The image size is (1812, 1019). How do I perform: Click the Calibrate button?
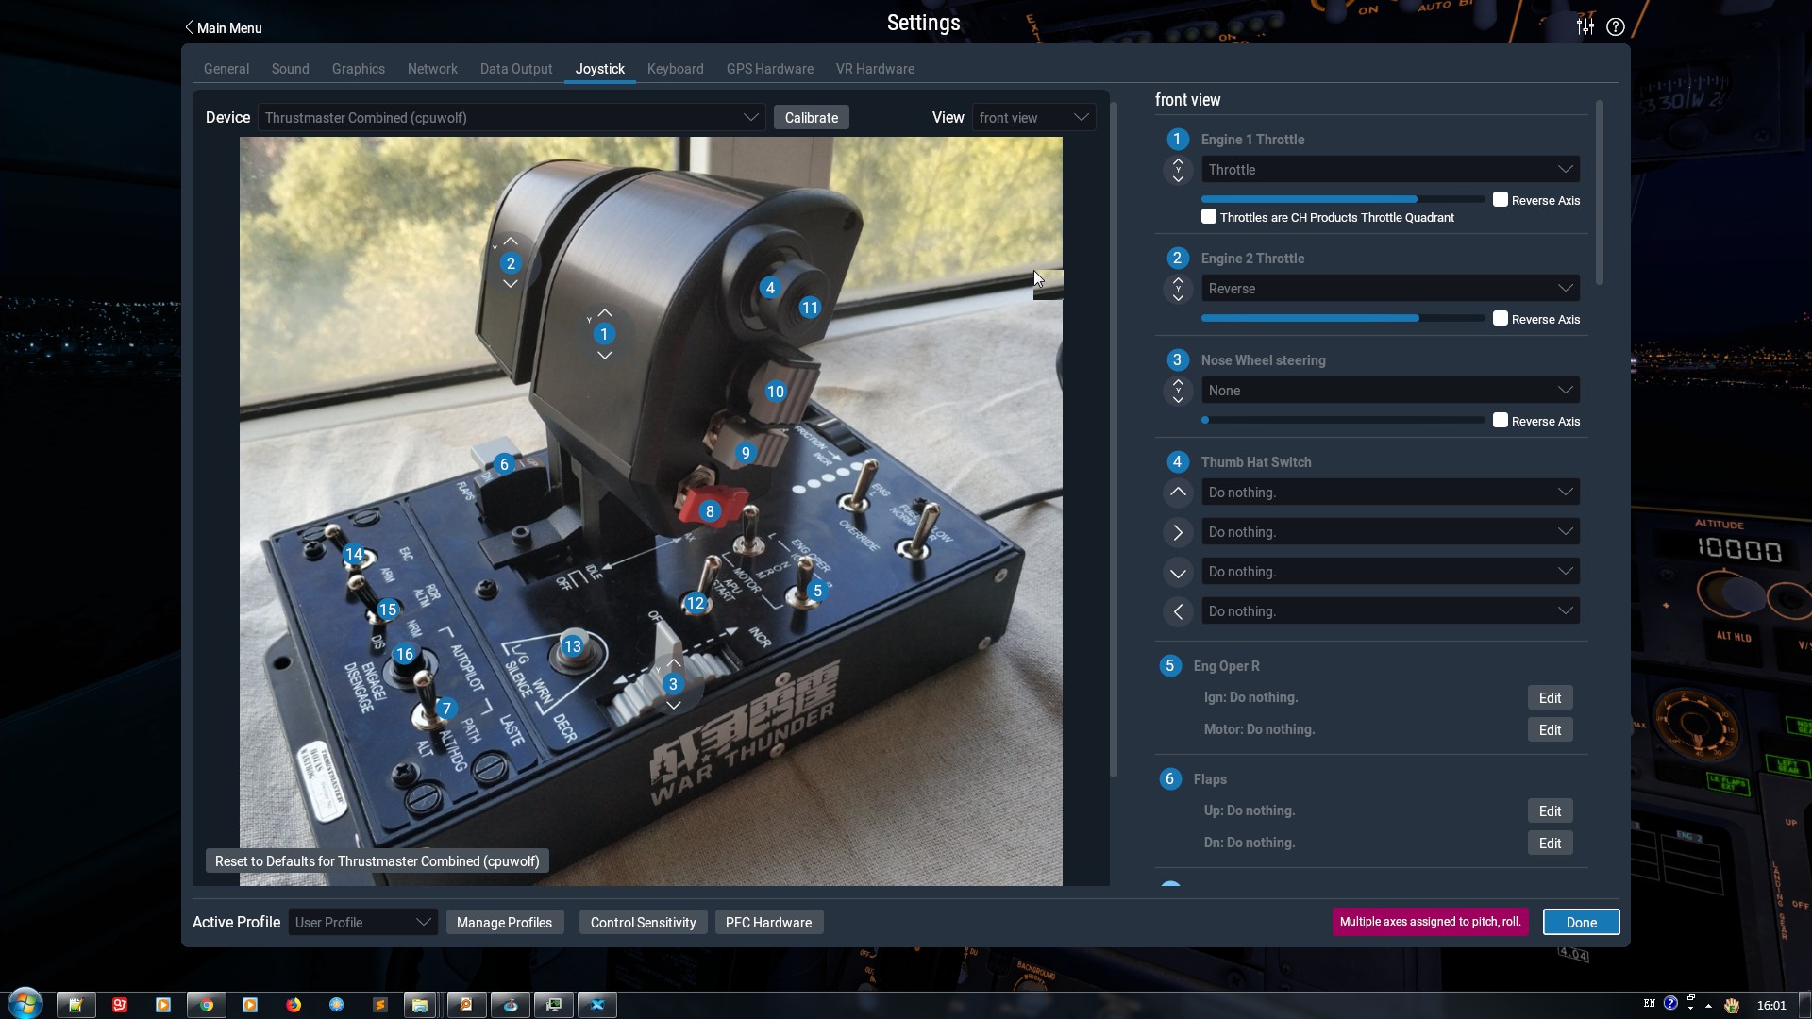[812, 117]
